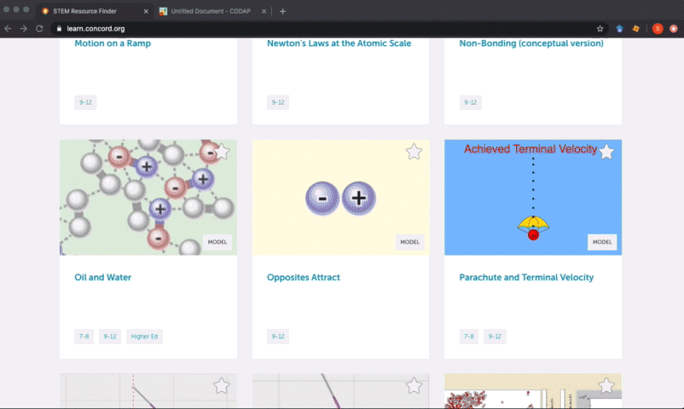Click 7-8 tag on Oil and Water
Screen dimensions: 684x409
(x=84, y=337)
